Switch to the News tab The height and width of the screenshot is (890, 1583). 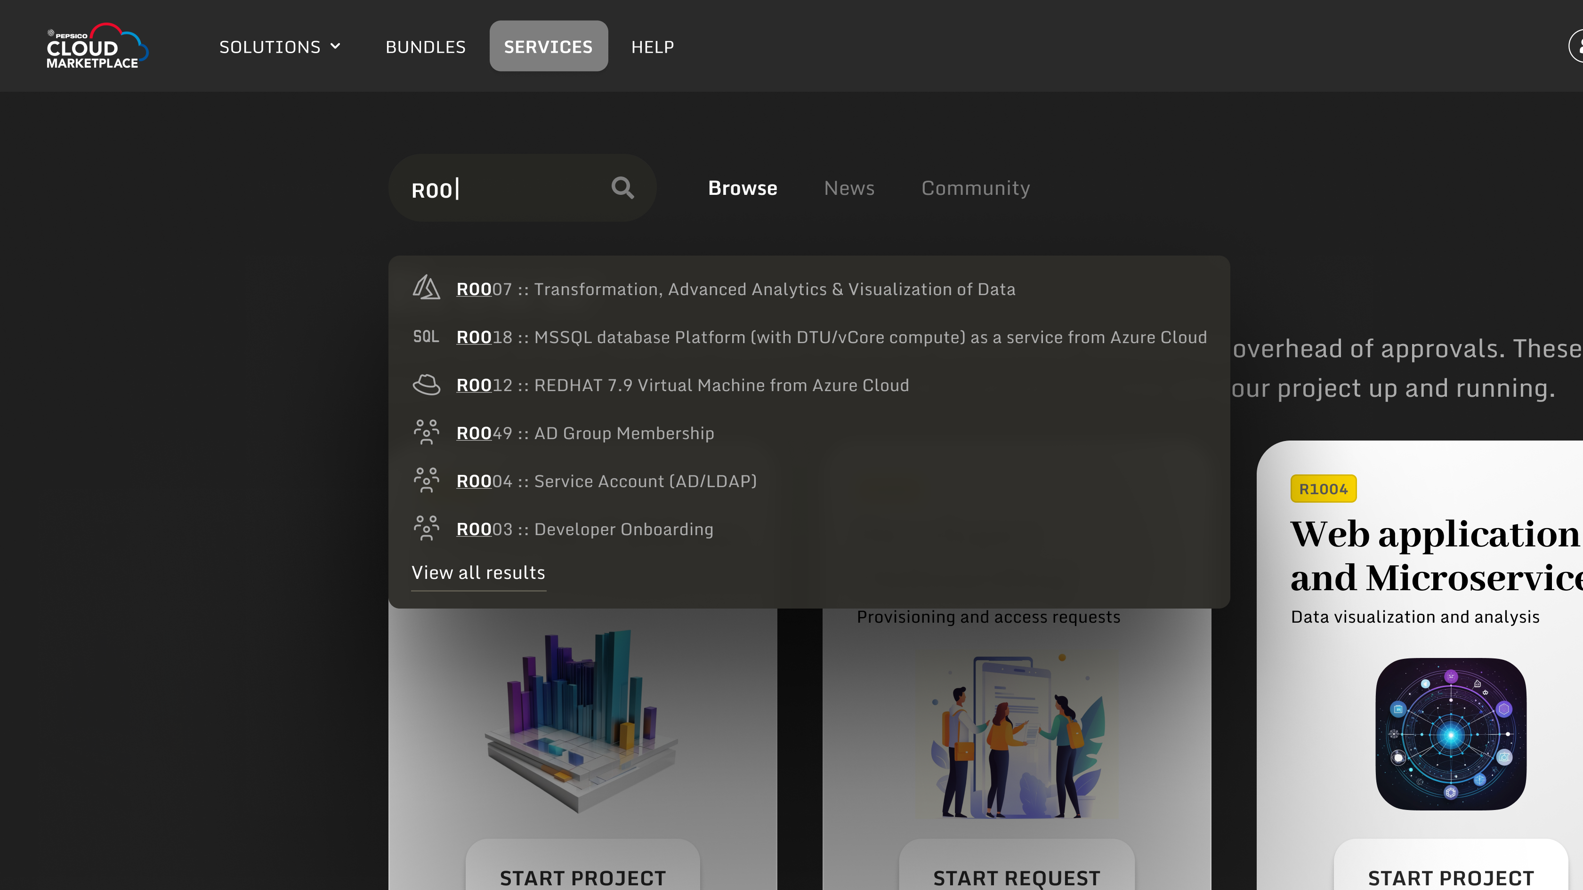coord(848,188)
